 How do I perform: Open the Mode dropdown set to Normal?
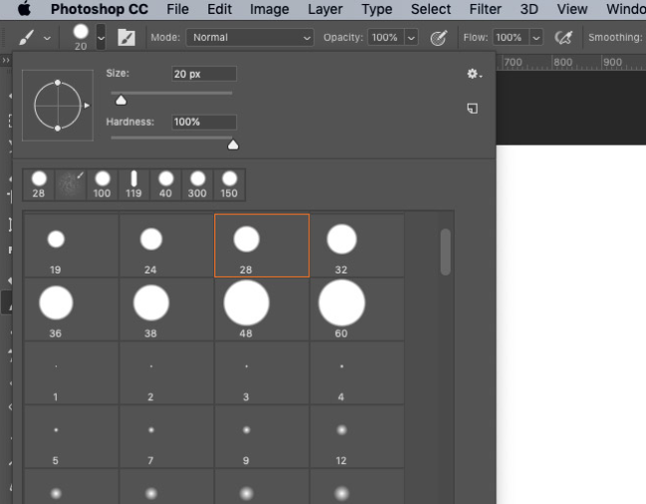(x=249, y=38)
